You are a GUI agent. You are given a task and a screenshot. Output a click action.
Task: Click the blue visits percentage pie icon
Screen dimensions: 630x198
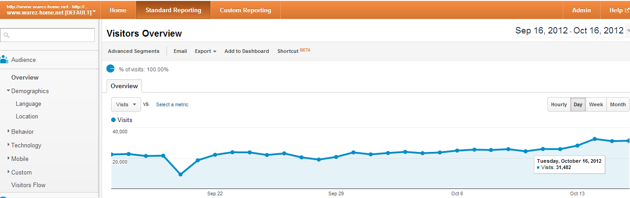[111, 69]
